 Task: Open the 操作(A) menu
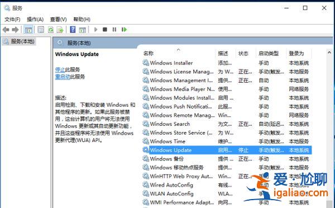pos(35,20)
